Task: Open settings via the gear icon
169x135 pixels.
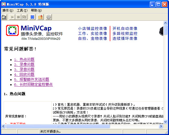Action: pyautogui.click(x=49, y=17)
